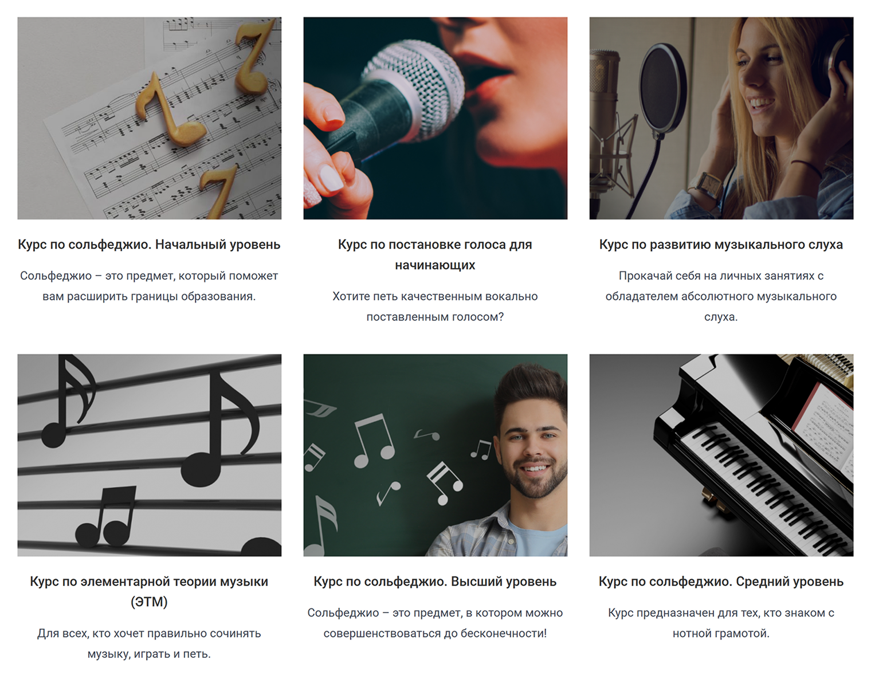Click text 'Для всех, кто хочет правильно сочинять'

pyautogui.click(x=149, y=633)
